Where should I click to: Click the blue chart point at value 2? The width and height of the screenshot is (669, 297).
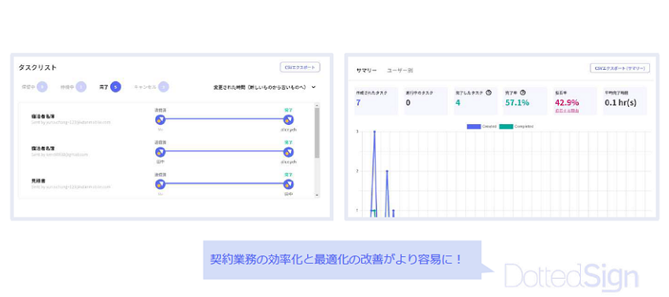pyautogui.click(x=387, y=170)
